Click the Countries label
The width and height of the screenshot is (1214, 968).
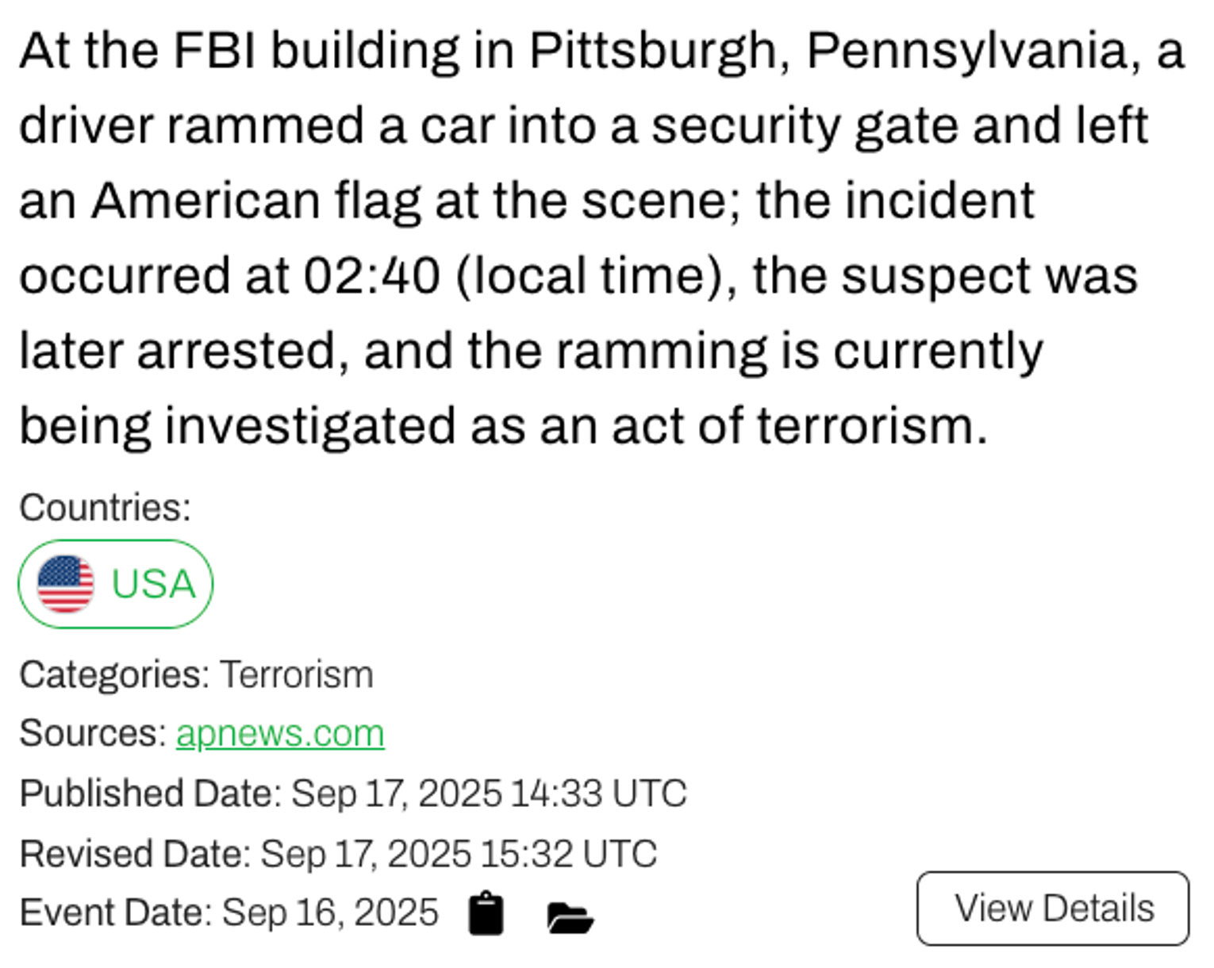[105, 508]
